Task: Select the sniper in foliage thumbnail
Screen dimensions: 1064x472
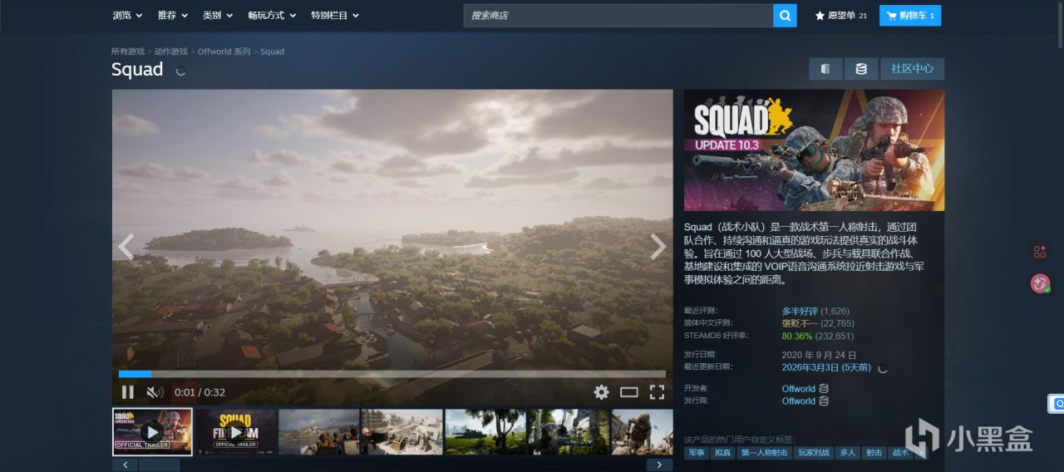Action: (569, 431)
